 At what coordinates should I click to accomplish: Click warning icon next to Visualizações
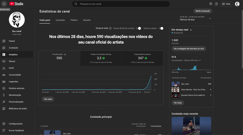(65, 54)
